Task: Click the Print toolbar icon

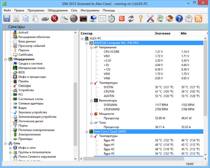Action: tap(45, 18)
